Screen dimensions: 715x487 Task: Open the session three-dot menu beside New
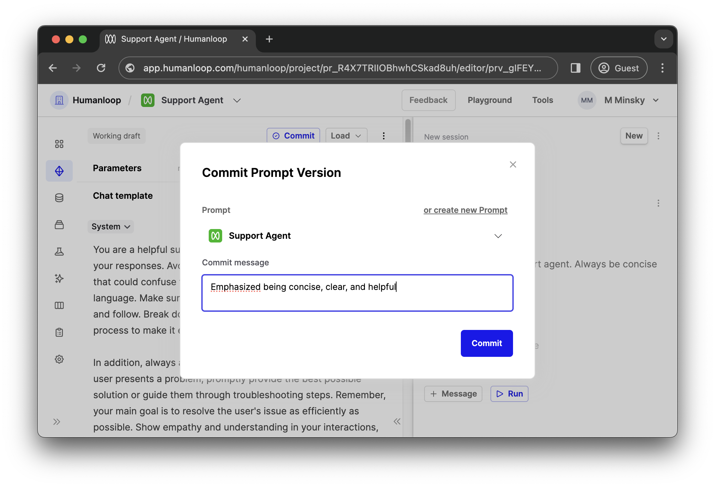(658, 136)
